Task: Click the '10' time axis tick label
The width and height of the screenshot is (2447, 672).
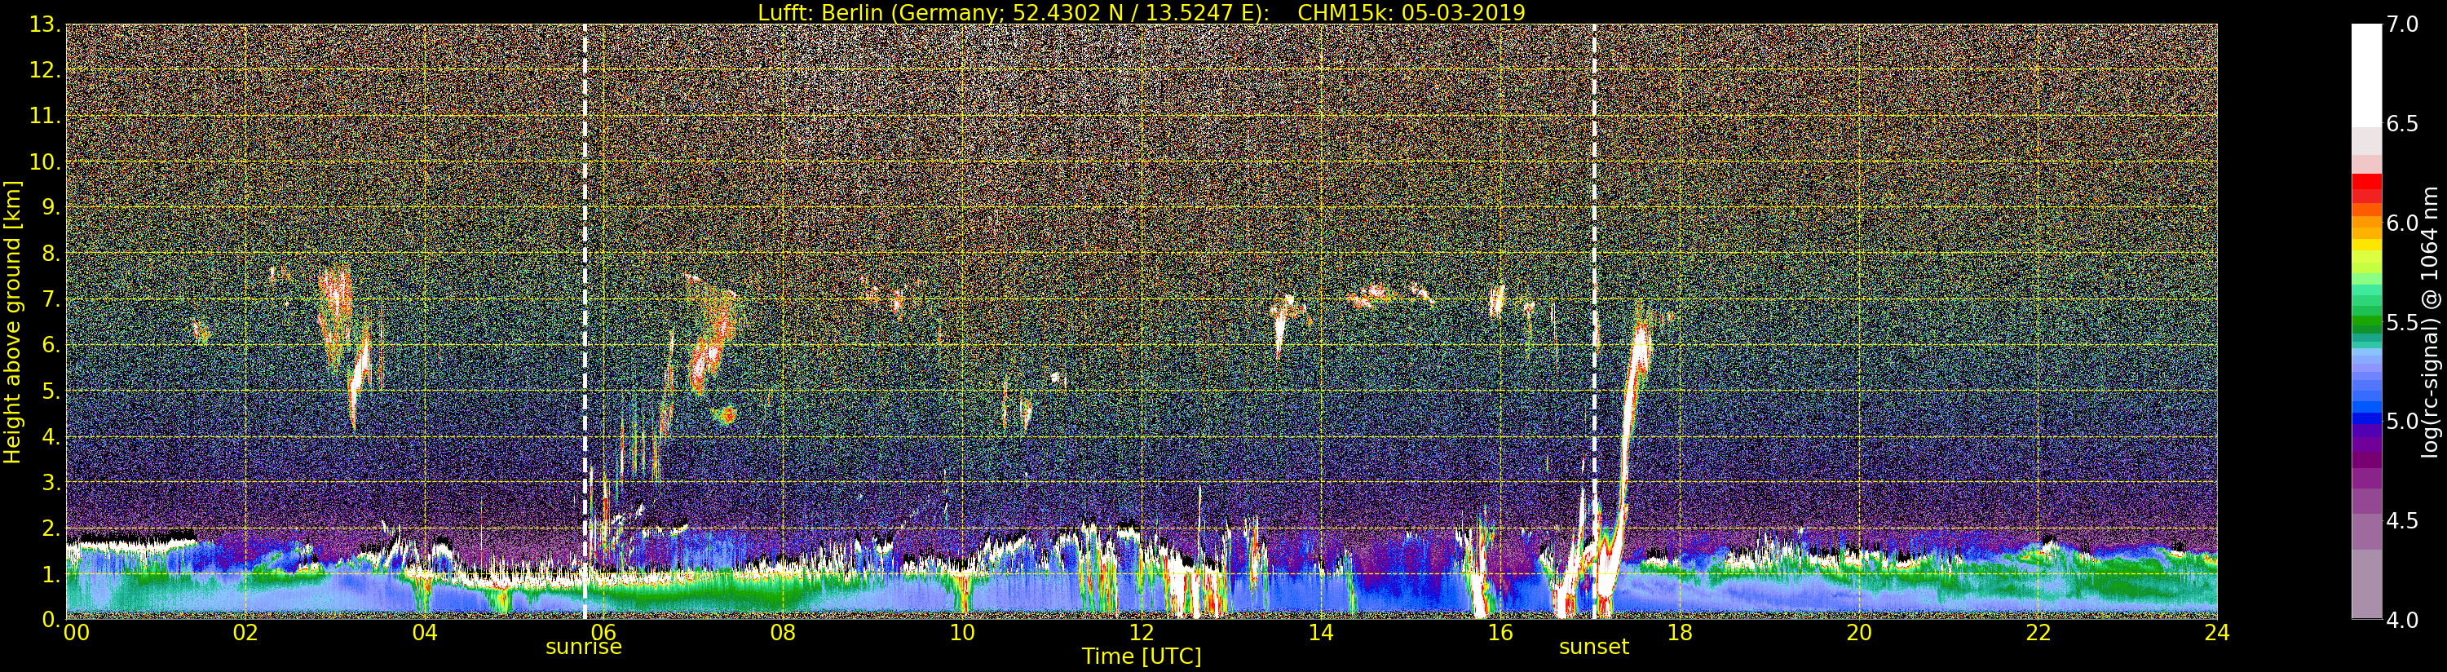Action: coord(962,633)
